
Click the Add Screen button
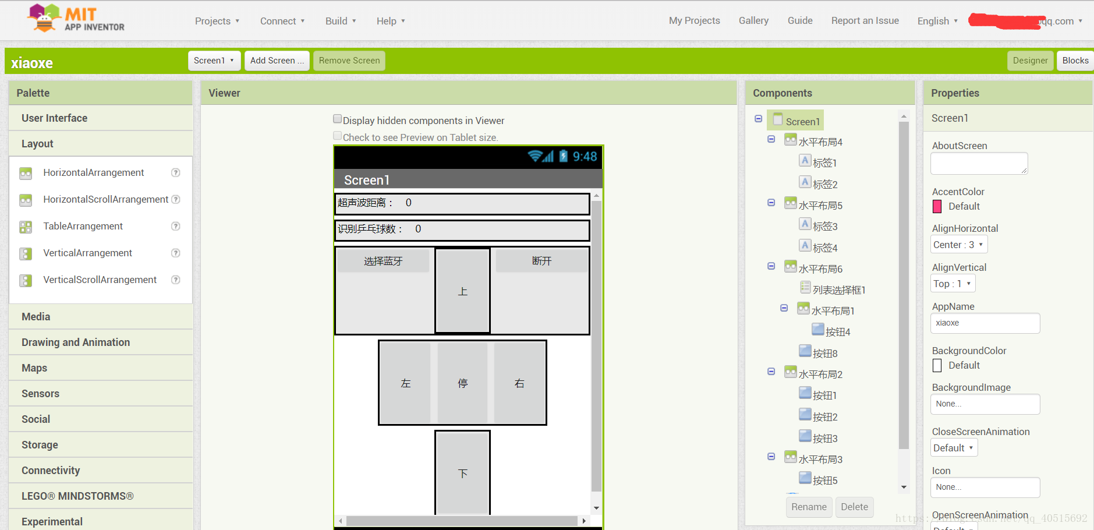click(277, 60)
